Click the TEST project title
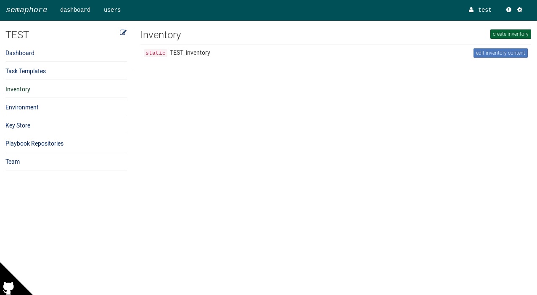This screenshot has height=295, width=537. coord(17,35)
